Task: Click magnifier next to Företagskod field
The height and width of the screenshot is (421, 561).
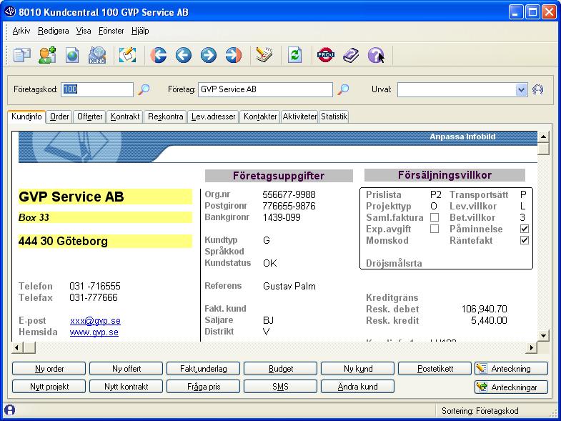Action: coord(144,89)
